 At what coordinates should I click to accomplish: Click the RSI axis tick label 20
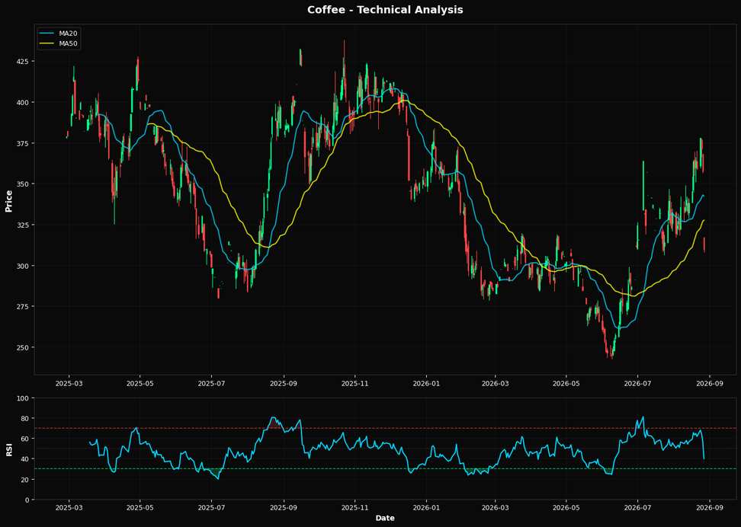pyautogui.click(x=24, y=479)
